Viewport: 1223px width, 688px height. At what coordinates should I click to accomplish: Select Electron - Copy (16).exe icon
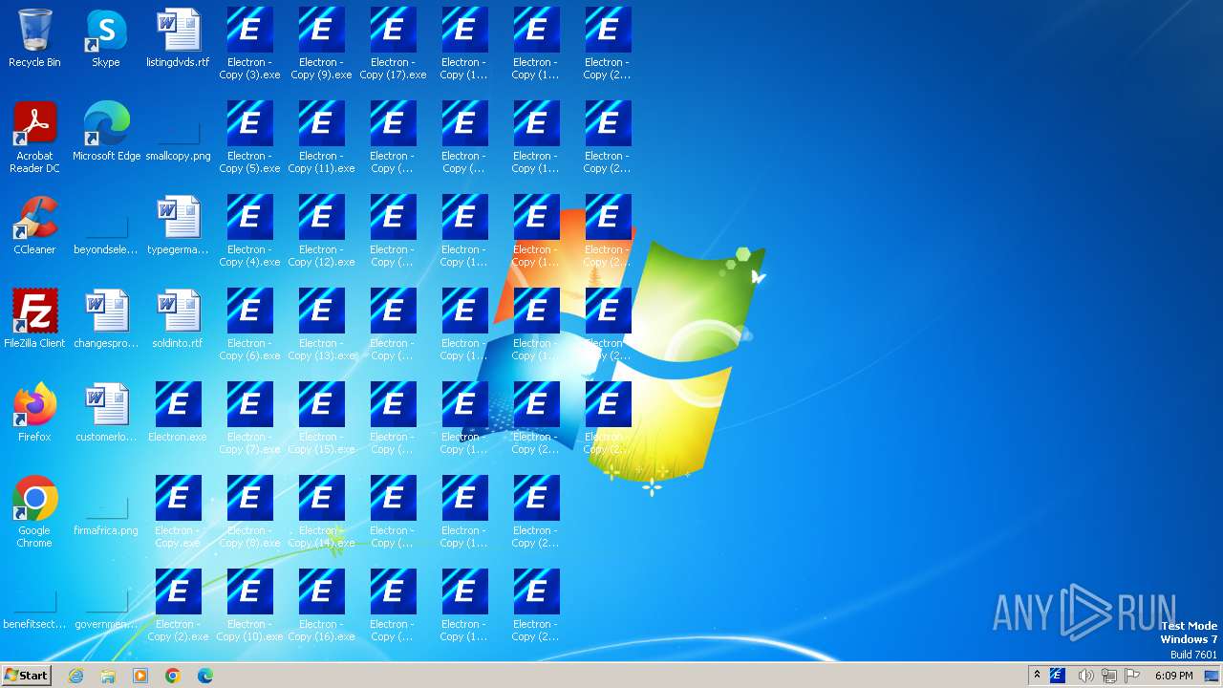click(321, 606)
